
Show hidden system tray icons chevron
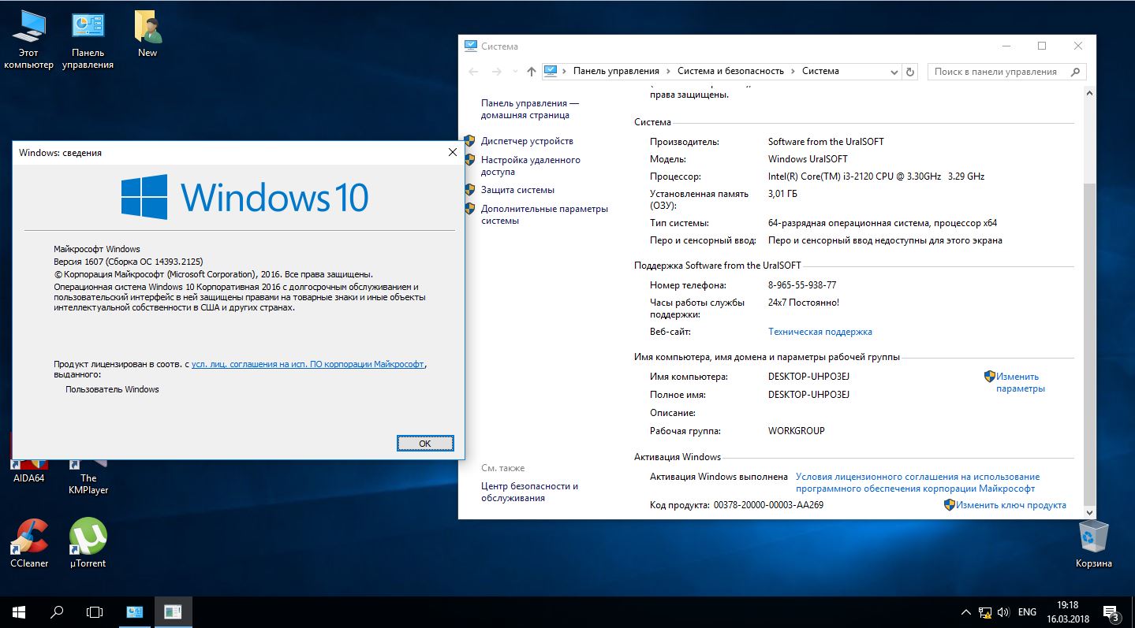(966, 612)
